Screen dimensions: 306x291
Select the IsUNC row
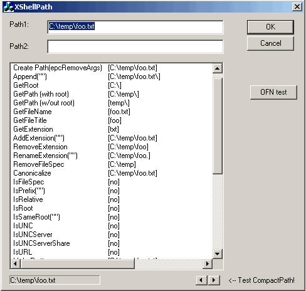tap(112, 226)
